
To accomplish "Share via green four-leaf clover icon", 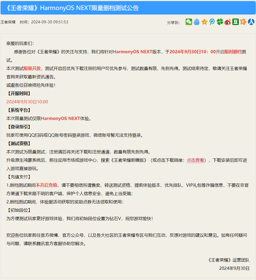I will [220, 22].
